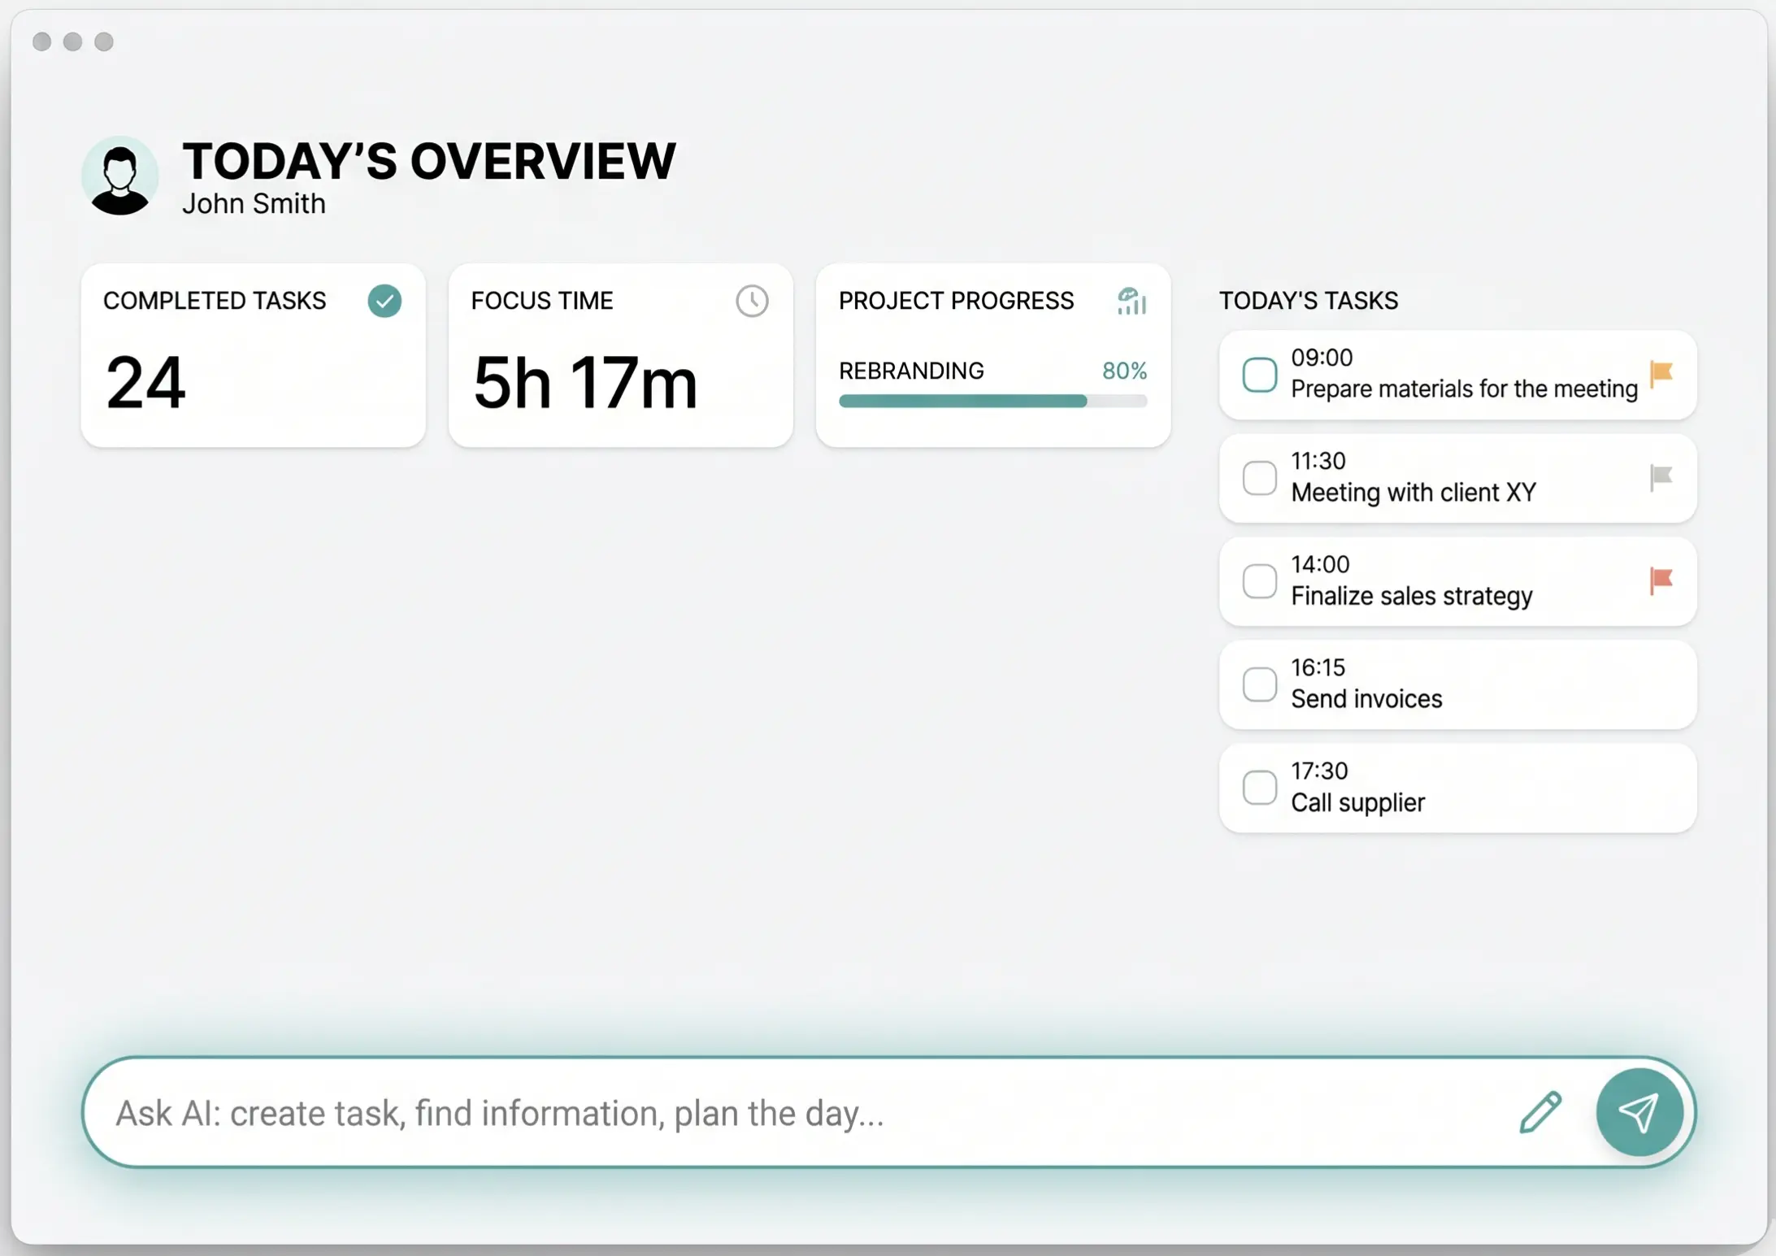Click the Rebranding progress bar

coord(992,401)
